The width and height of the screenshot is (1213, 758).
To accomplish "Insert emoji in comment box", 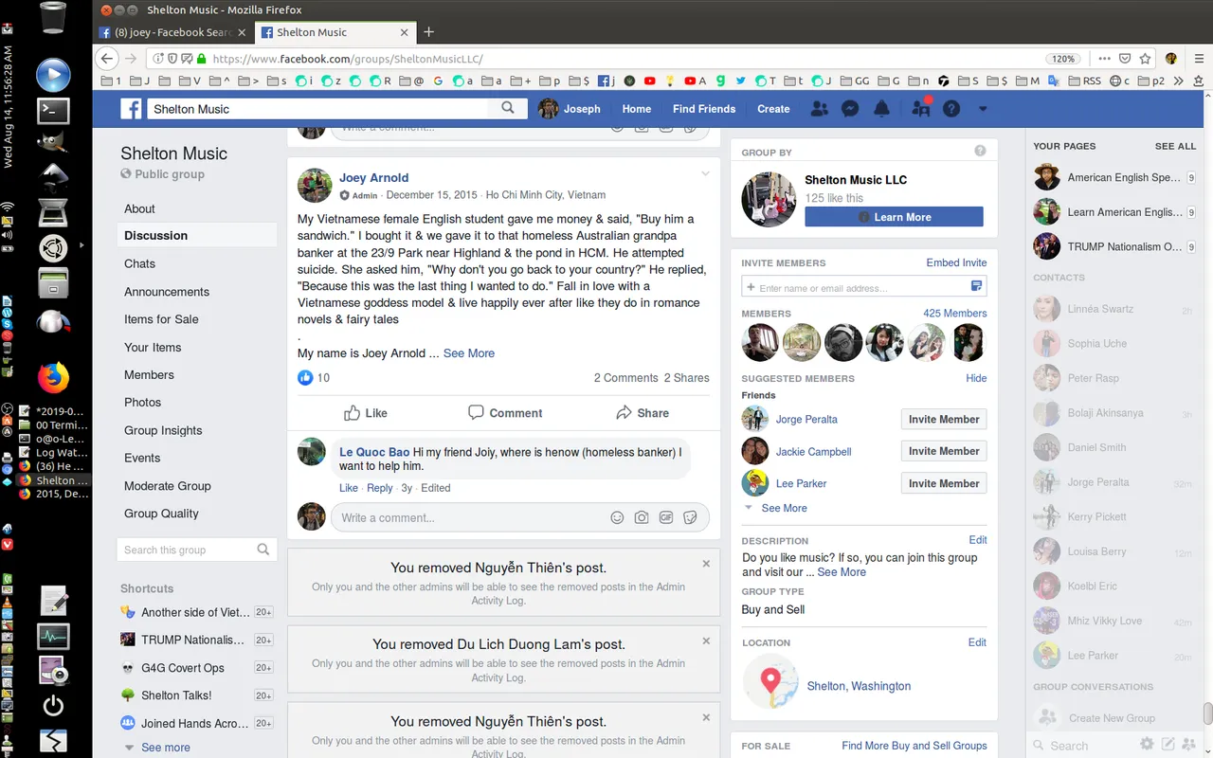I will [617, 517].
